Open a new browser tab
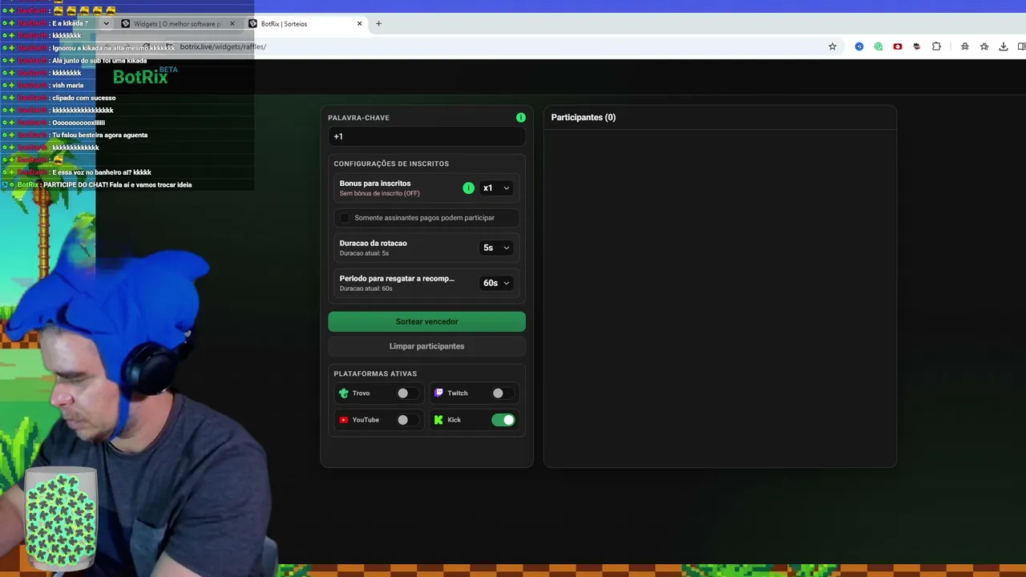 (378, 23)
